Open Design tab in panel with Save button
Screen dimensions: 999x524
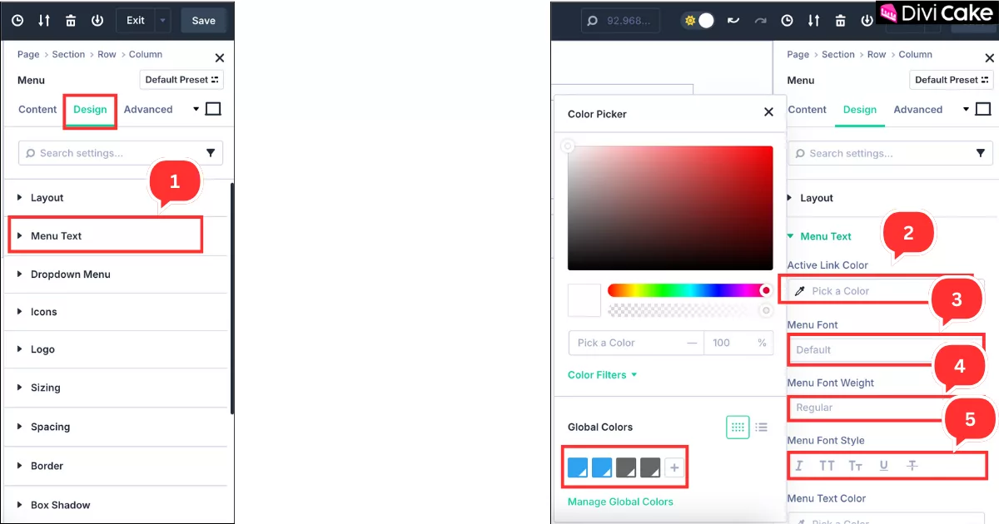tap(90, 109)
